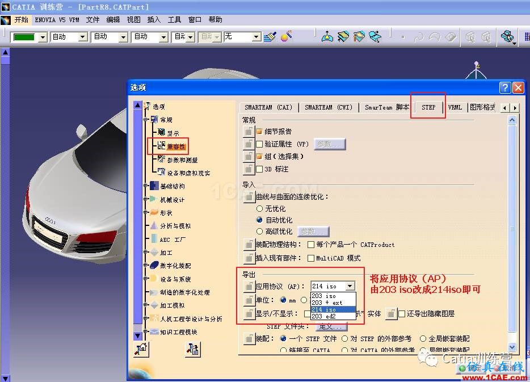Check 每个产品一个 CATProduct option
This screenshot has width=530, height=382.
click(311, 245)
